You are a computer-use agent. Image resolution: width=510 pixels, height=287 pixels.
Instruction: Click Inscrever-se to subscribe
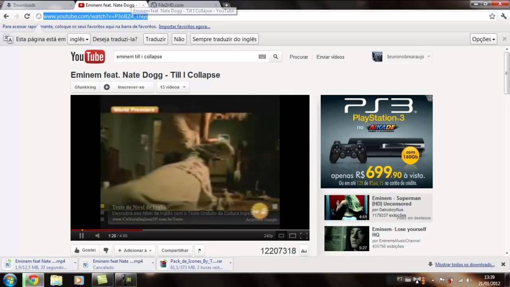coord(127,87)
